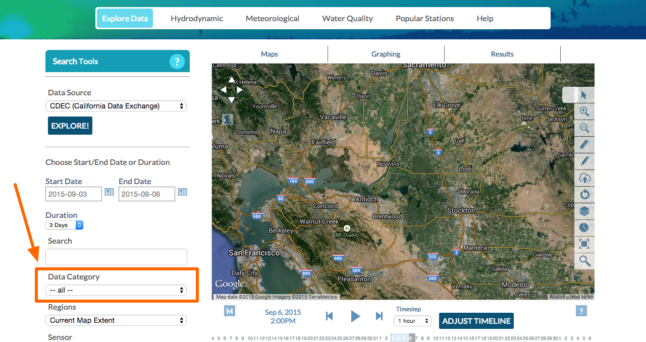This screenshot has width=646, height=342.
Task: Open the Data Category dropdown
Action: (116, 290)
